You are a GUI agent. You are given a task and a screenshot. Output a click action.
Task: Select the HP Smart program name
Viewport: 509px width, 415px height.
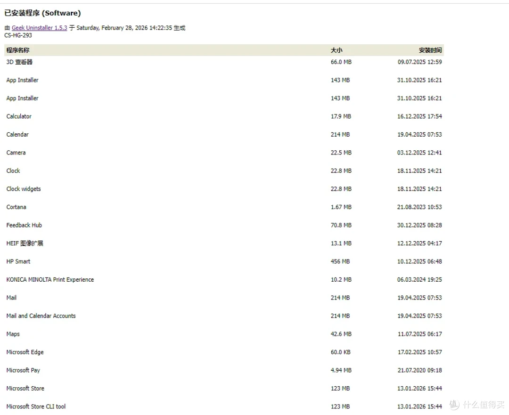[18, 261]
